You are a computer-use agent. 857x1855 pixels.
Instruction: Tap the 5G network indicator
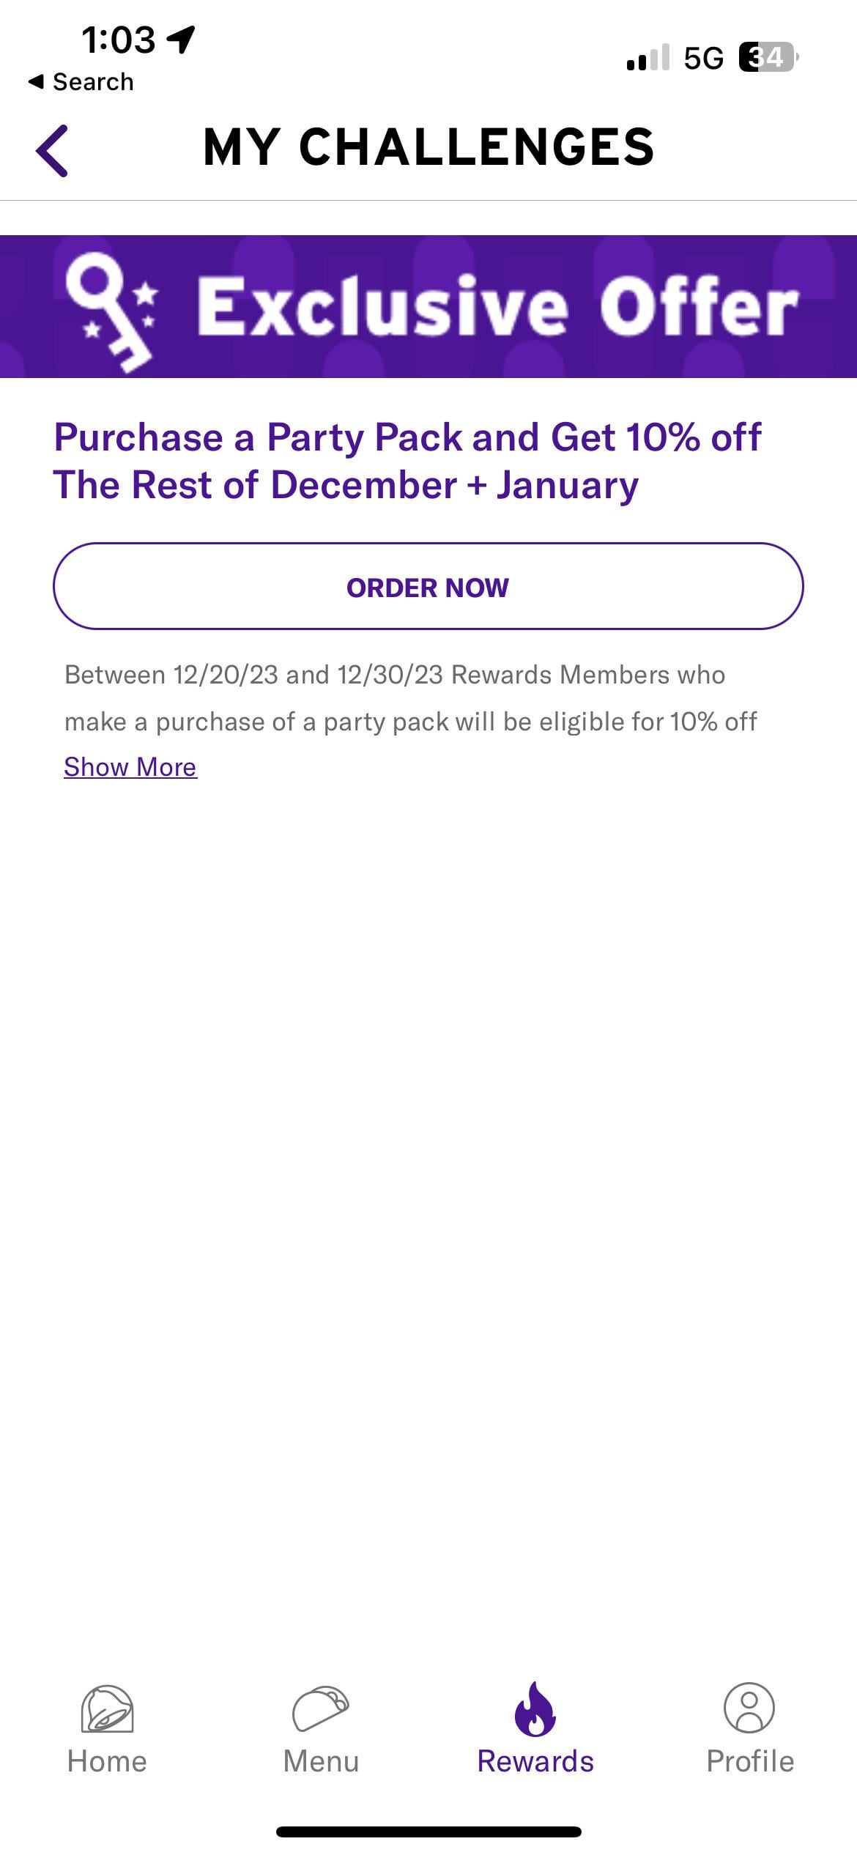pyautogui.click(x=703, y=58)
